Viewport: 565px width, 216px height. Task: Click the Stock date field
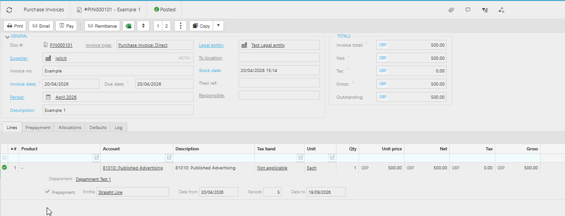279,71
